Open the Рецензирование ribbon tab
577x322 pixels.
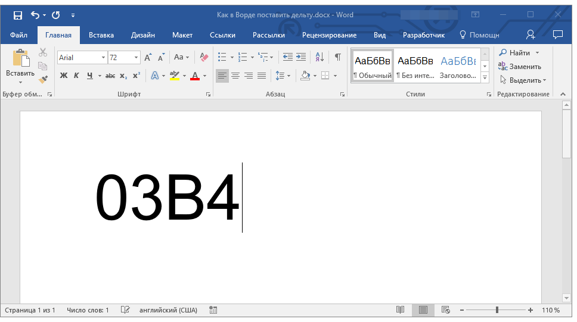[x=329, y=35]
